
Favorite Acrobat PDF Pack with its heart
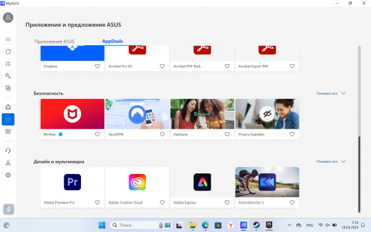click(x=227, y=66)
